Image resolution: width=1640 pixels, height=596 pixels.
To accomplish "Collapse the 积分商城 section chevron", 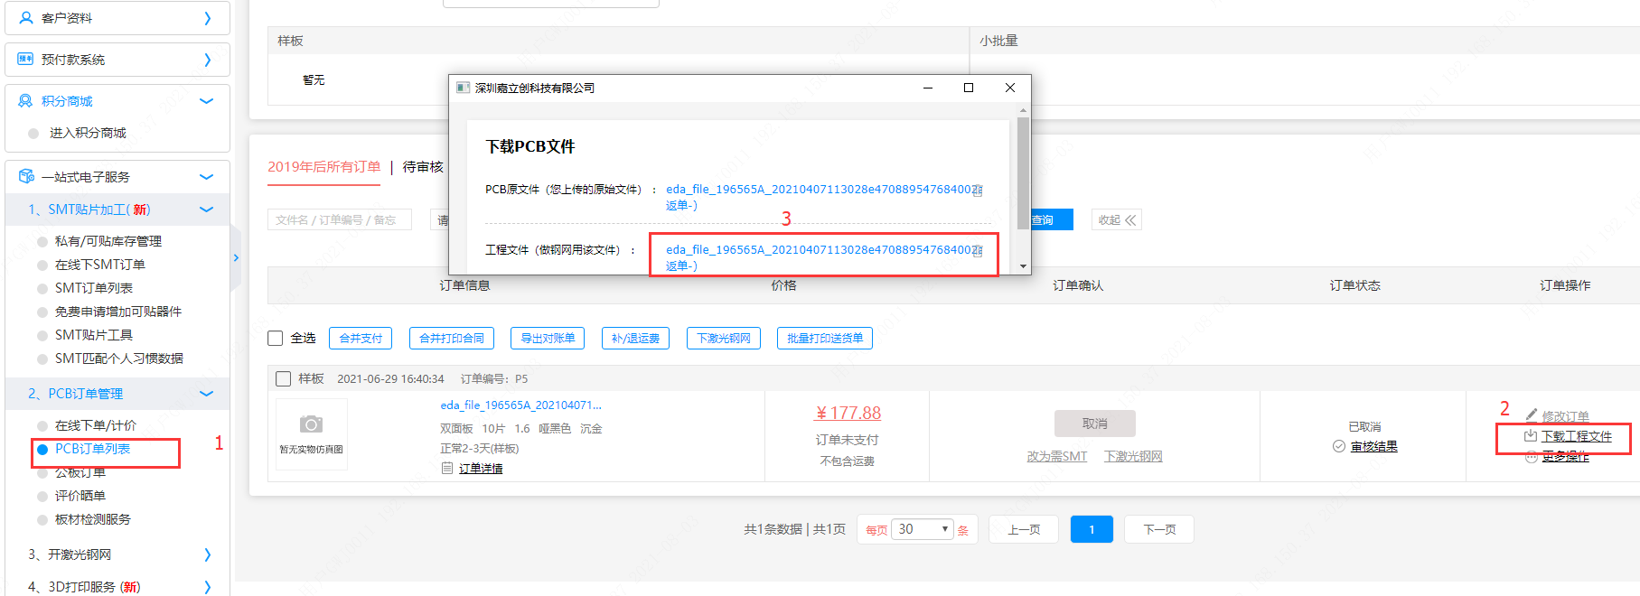I will click(x=207, y=101).
